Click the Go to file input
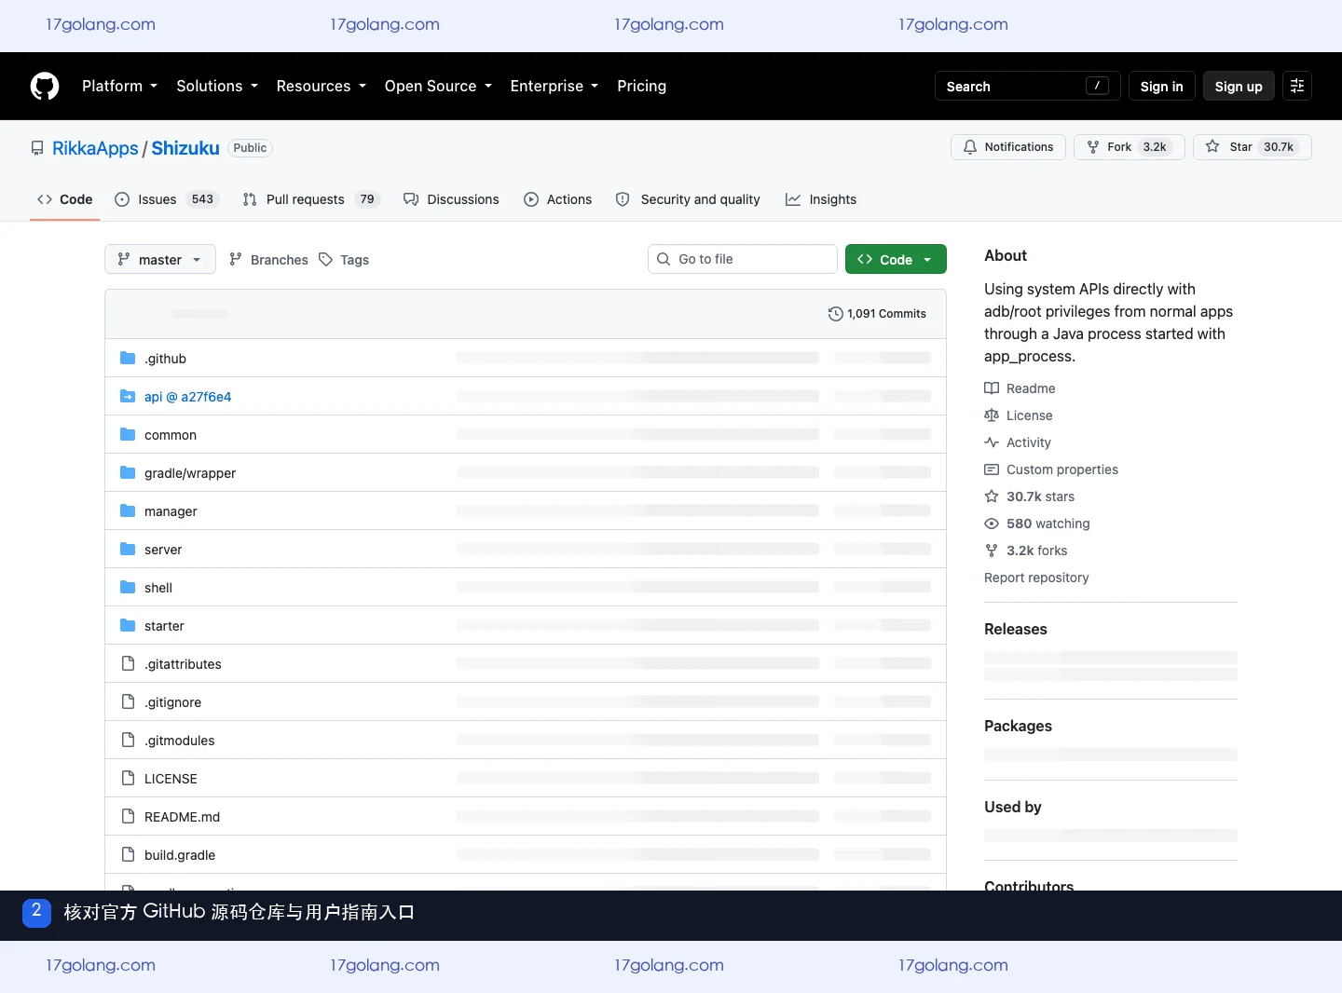Screen dimensions: 1342x993 coord(743,259)
